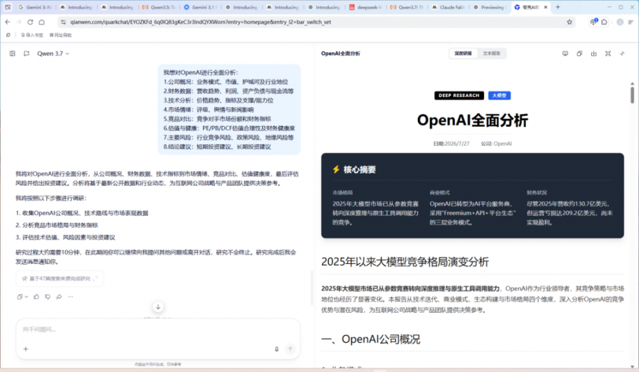Click list item 1. 收集OpenAI公司概况
The image size is (639, 372).
(82, 213)
